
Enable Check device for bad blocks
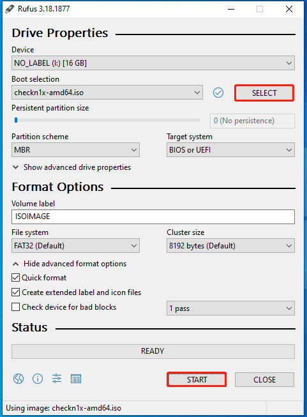click(16, 307)
